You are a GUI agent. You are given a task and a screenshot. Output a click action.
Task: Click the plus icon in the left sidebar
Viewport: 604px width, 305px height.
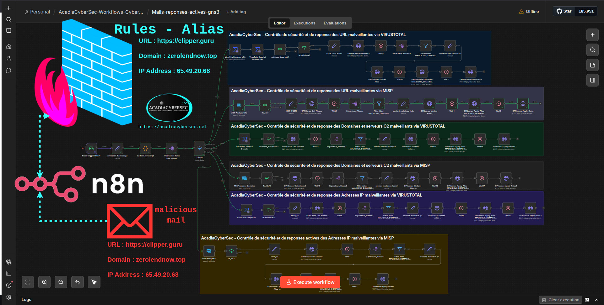pyautogui.click(x=9, y=8)
